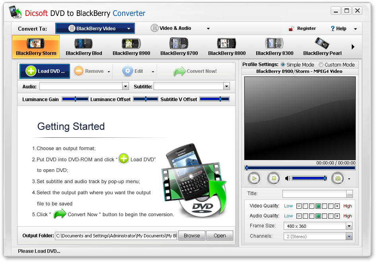Mute the preview speaker icon
The width and height of the screenshot is (376, 262).
288,178
